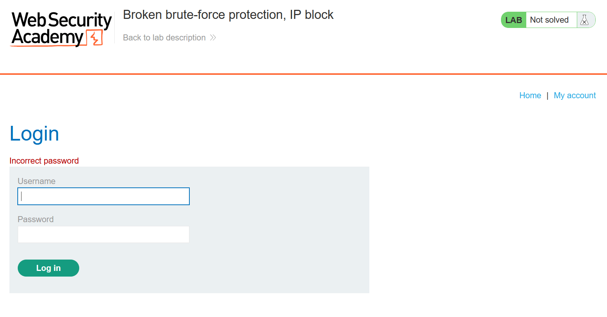Click the Password field label

(x=35, y=219)
